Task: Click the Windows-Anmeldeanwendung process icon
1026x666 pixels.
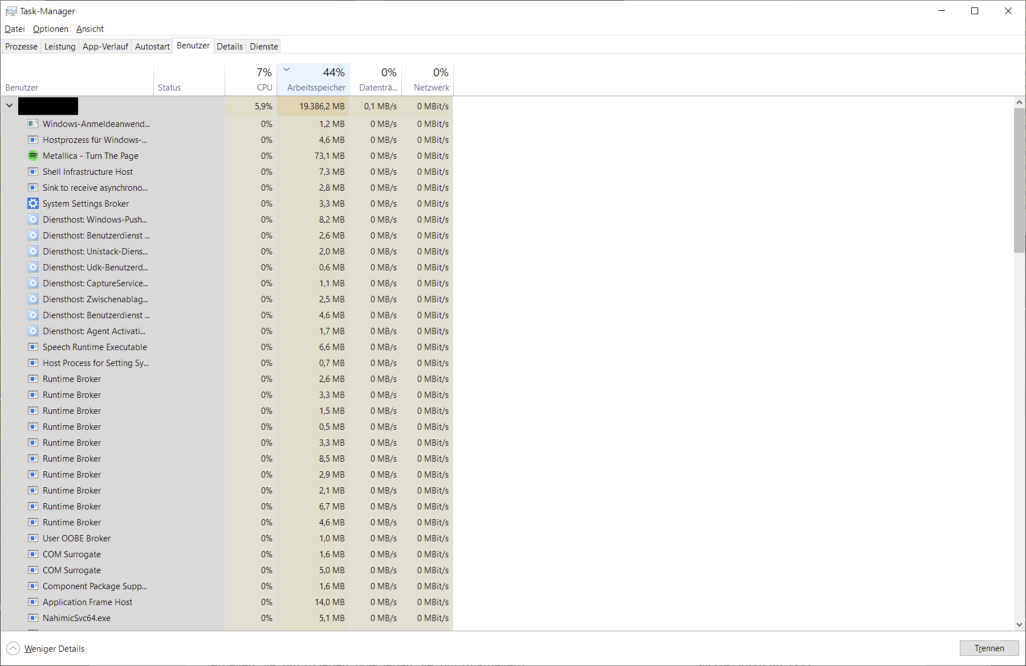Action: [x=33, y=124]
